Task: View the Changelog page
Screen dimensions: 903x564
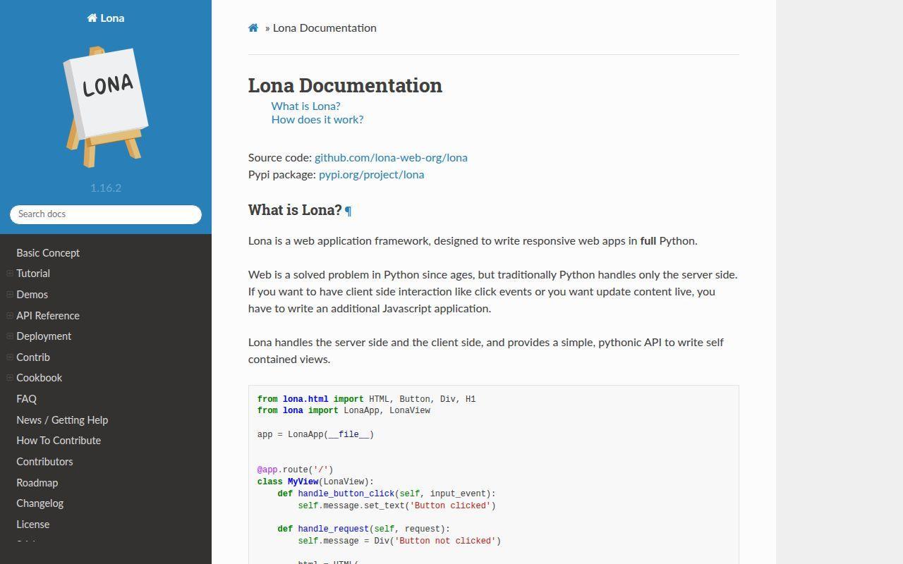Action: pos(40,503)
